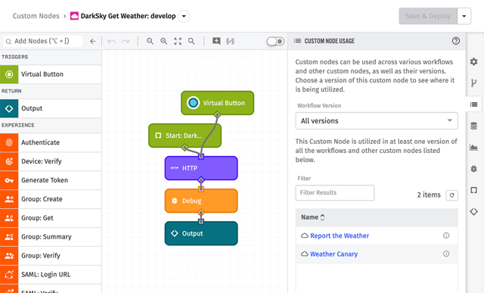Open the Save & Deploy dropdown arrow

click(464, 16)
